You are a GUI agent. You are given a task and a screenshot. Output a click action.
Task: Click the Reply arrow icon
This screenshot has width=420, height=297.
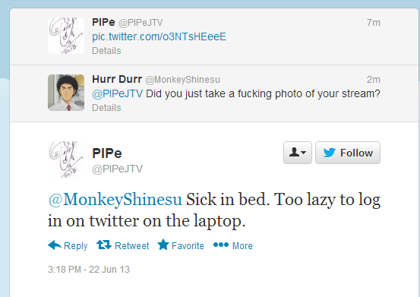click(55, 245)
